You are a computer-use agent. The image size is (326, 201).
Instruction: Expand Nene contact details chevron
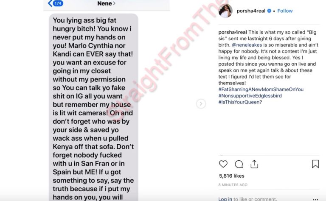coord(114,3)
